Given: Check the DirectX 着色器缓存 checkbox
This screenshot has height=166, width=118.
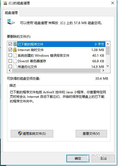Looking at the screenshot, I should tap(10, 61).
